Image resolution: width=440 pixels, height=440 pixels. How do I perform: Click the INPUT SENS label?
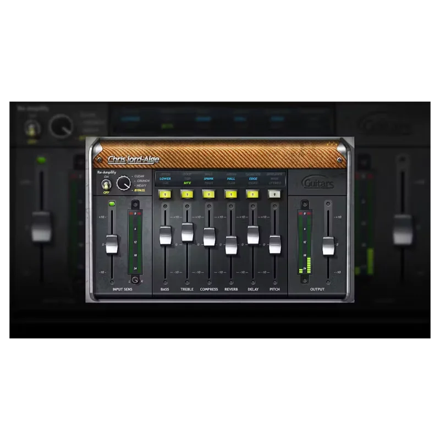tap(122, 289)
